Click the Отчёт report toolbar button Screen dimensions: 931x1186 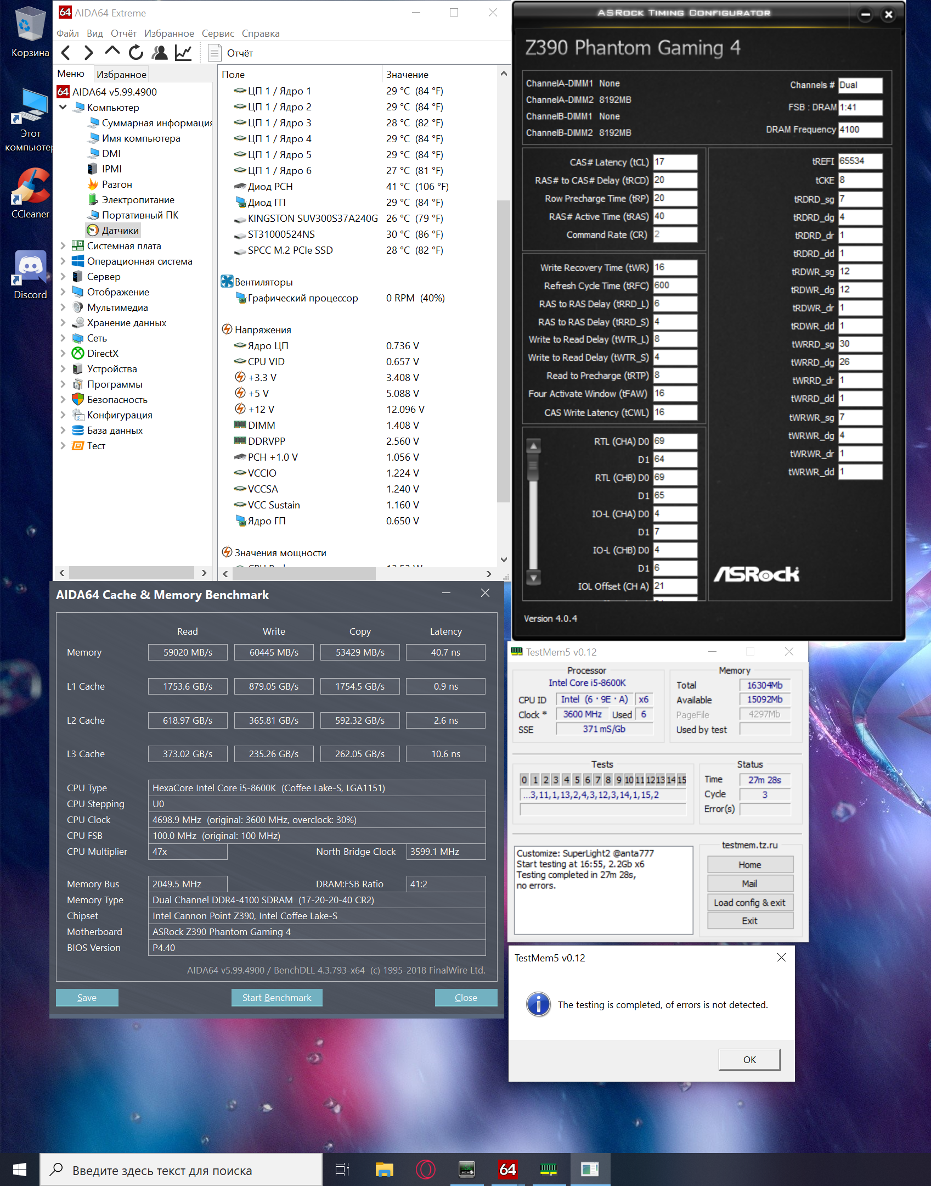pyautogui.click(x=231, y=53)
